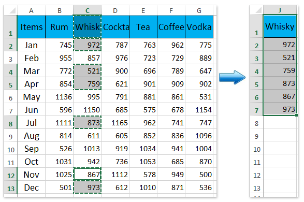Select column D header
This screenshot has height=202, width=304.
pyautogui.click(x=115, y=10)
